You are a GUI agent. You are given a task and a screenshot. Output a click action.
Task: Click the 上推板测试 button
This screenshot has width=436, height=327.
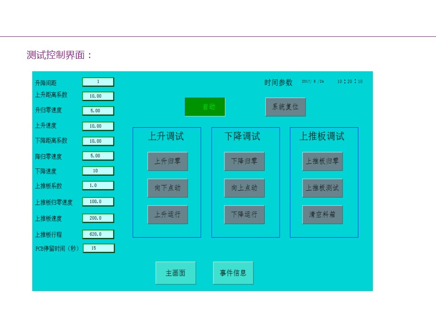322,188
